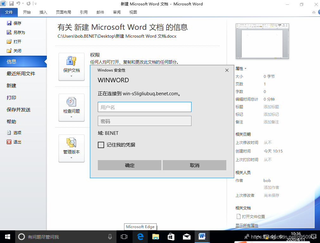Open File Explorer from the taskbar
Screen dimensions: 320x243
[156, 237]
